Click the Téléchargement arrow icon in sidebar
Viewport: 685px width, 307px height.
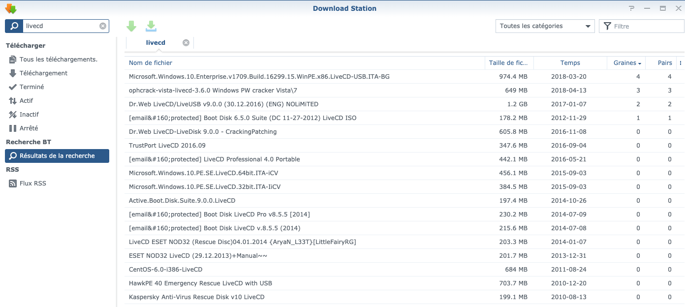point(13,73)
